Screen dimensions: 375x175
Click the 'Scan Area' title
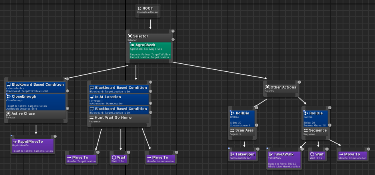click(x=244, y=130)
